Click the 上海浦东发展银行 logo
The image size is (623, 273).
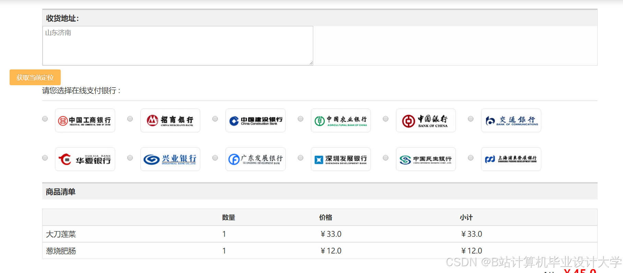pos(511,159)
